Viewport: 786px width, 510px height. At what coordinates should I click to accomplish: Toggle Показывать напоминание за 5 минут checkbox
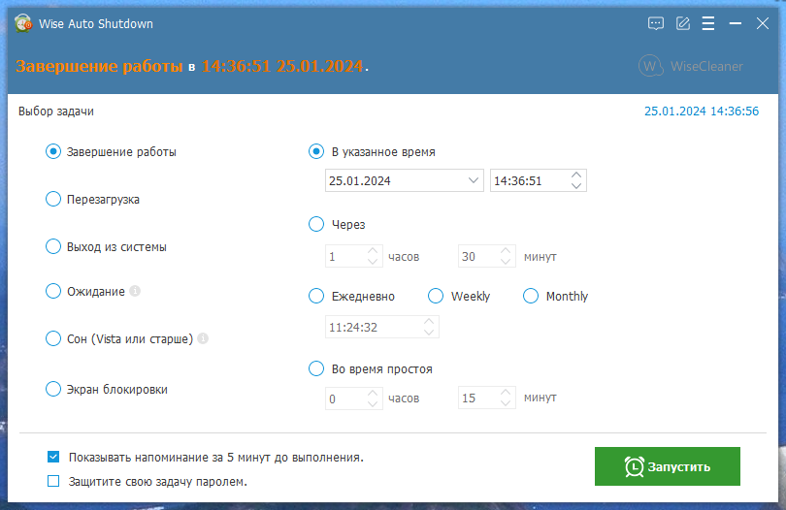point(53,457)
